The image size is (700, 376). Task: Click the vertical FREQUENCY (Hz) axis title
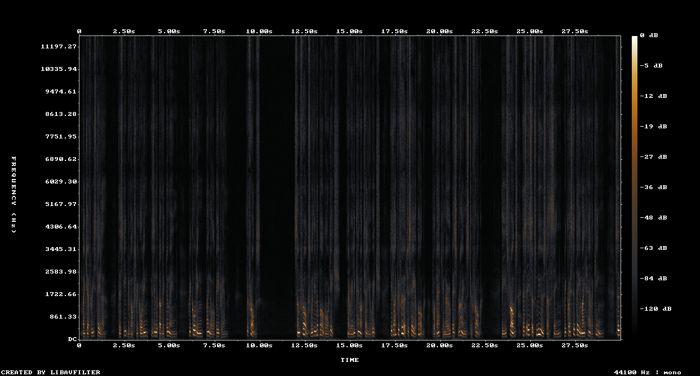click(x=14, y=195)
